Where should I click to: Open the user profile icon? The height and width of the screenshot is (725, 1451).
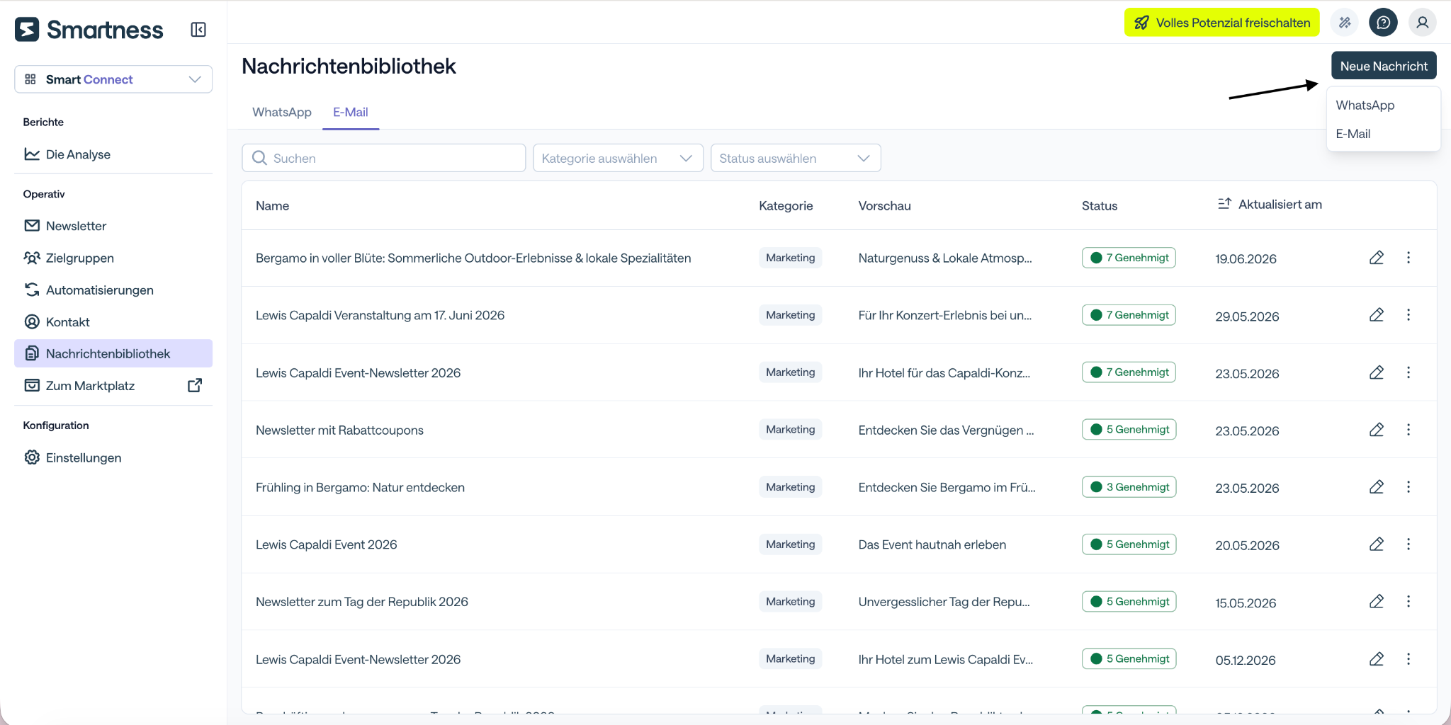tap(1422, 23)
